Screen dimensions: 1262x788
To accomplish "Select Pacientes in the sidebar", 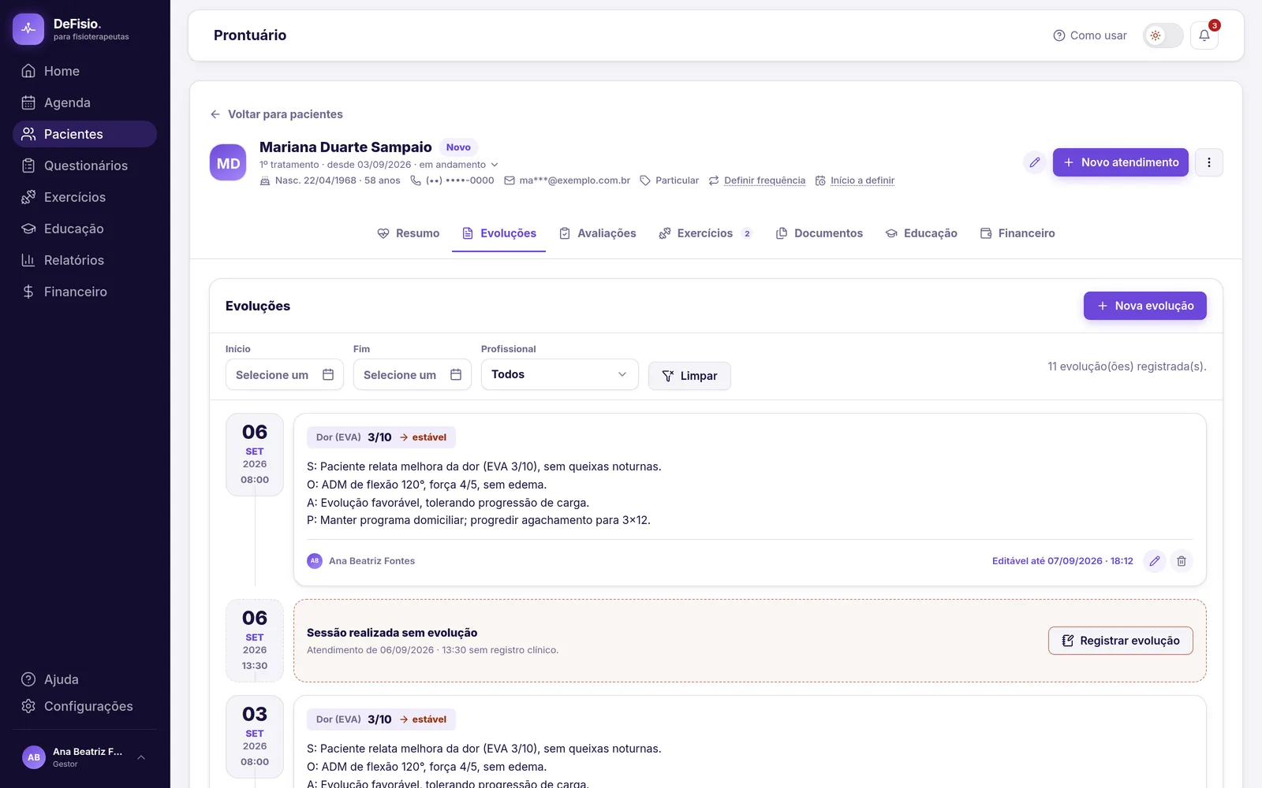I will pyautogui.click(x=84, y=134).
